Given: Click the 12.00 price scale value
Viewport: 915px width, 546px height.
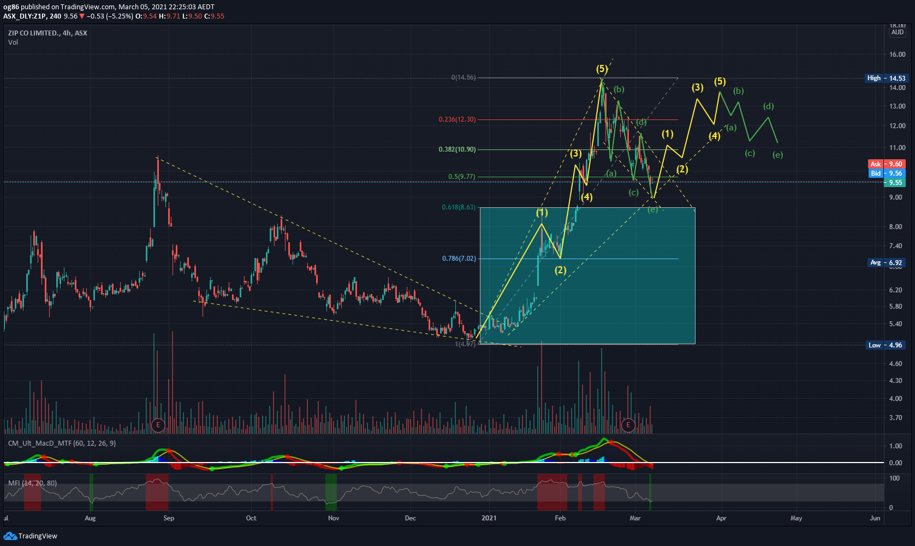Looking at the screenshot, I should (x=898, y=125).
